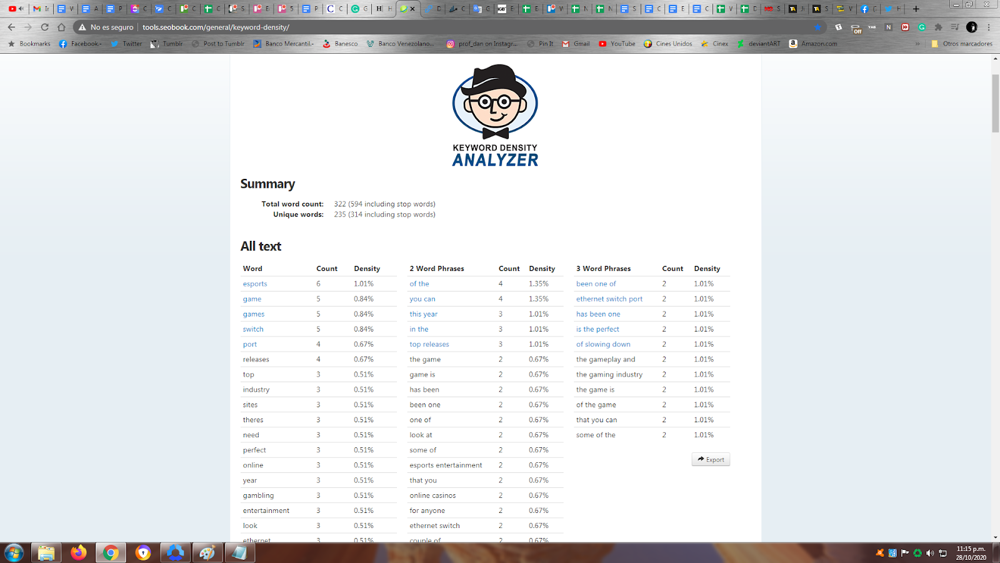Open the Grammarly extension icon
This screenshot has width=1000, height=563.
point(922,27)
